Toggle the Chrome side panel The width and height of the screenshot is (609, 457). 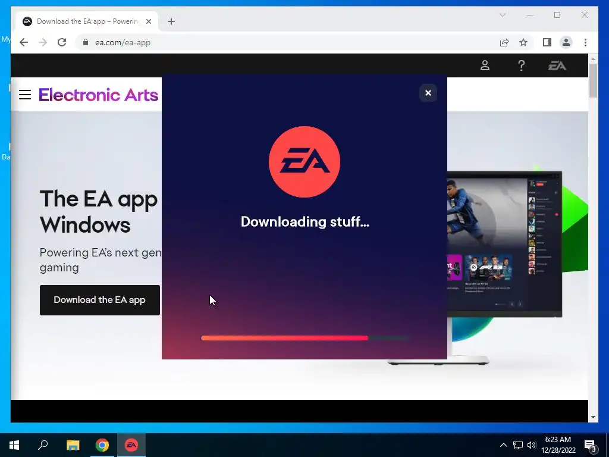[x=547, y=42]
